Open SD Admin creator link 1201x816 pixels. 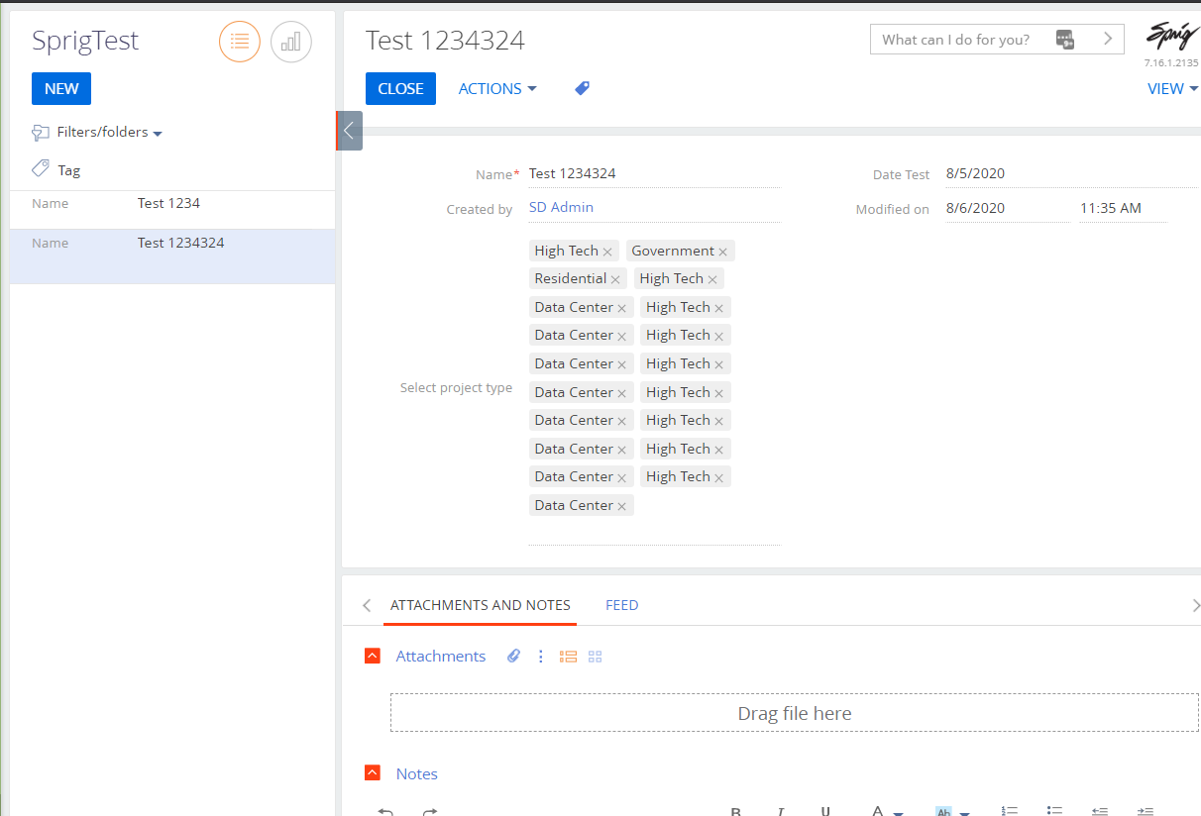[x=561, y=207]
